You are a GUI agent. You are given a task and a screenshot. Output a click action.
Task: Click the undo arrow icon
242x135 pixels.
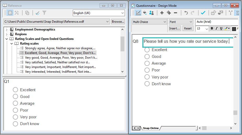tap(186, 13)
